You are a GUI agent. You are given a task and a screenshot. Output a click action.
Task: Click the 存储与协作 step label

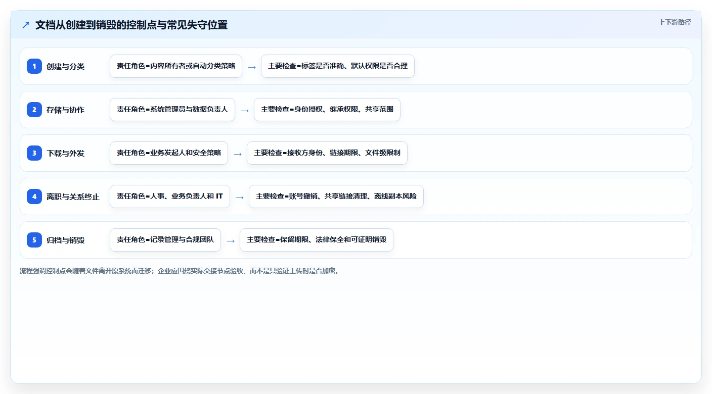(65, 110)
